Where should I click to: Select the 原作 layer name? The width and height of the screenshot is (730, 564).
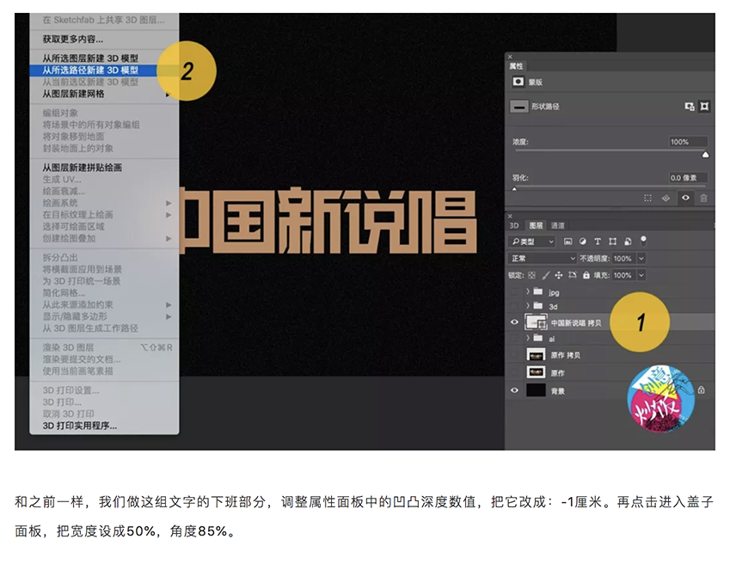point(558,373)
